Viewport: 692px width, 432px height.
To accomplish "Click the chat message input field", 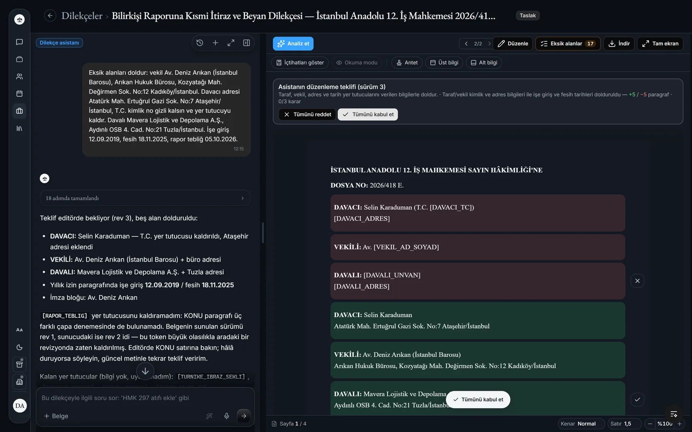I will coord(145,398).
